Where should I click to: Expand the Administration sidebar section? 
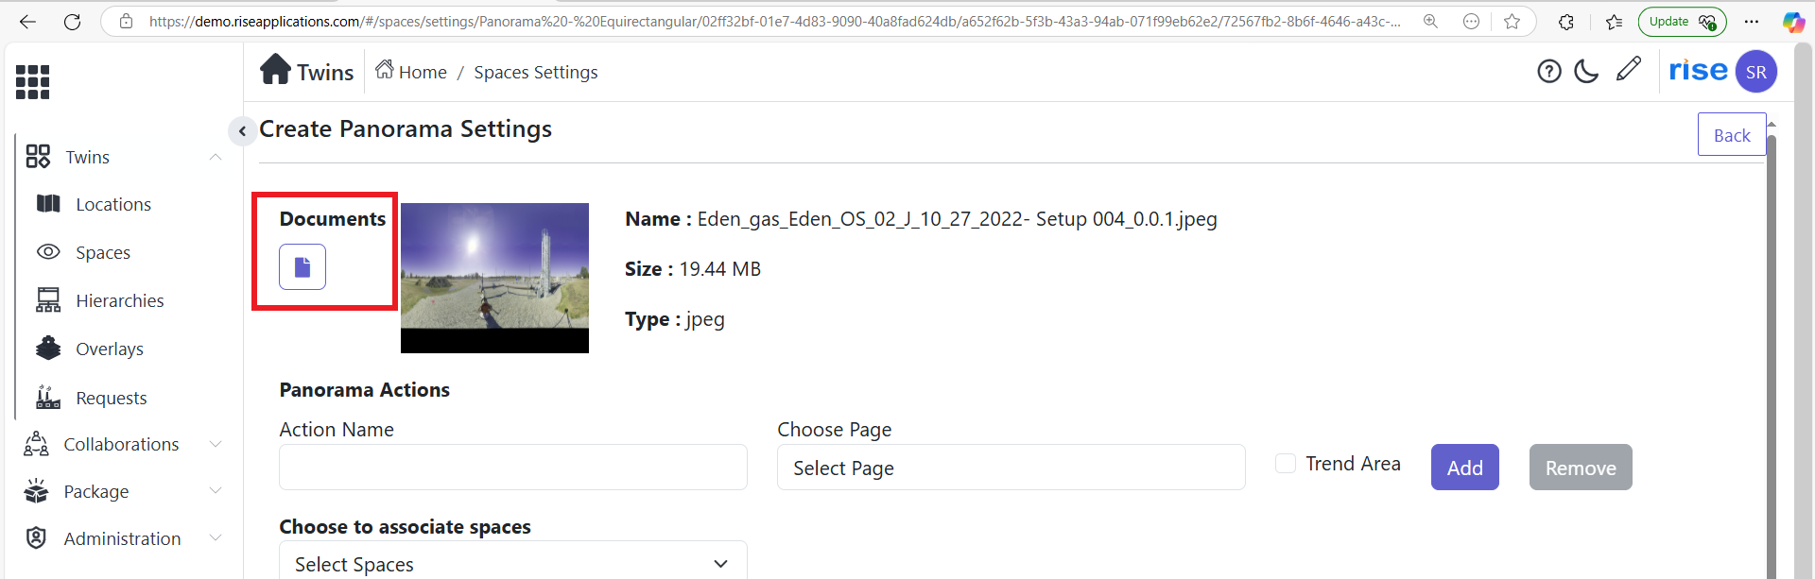pos(216,538)
